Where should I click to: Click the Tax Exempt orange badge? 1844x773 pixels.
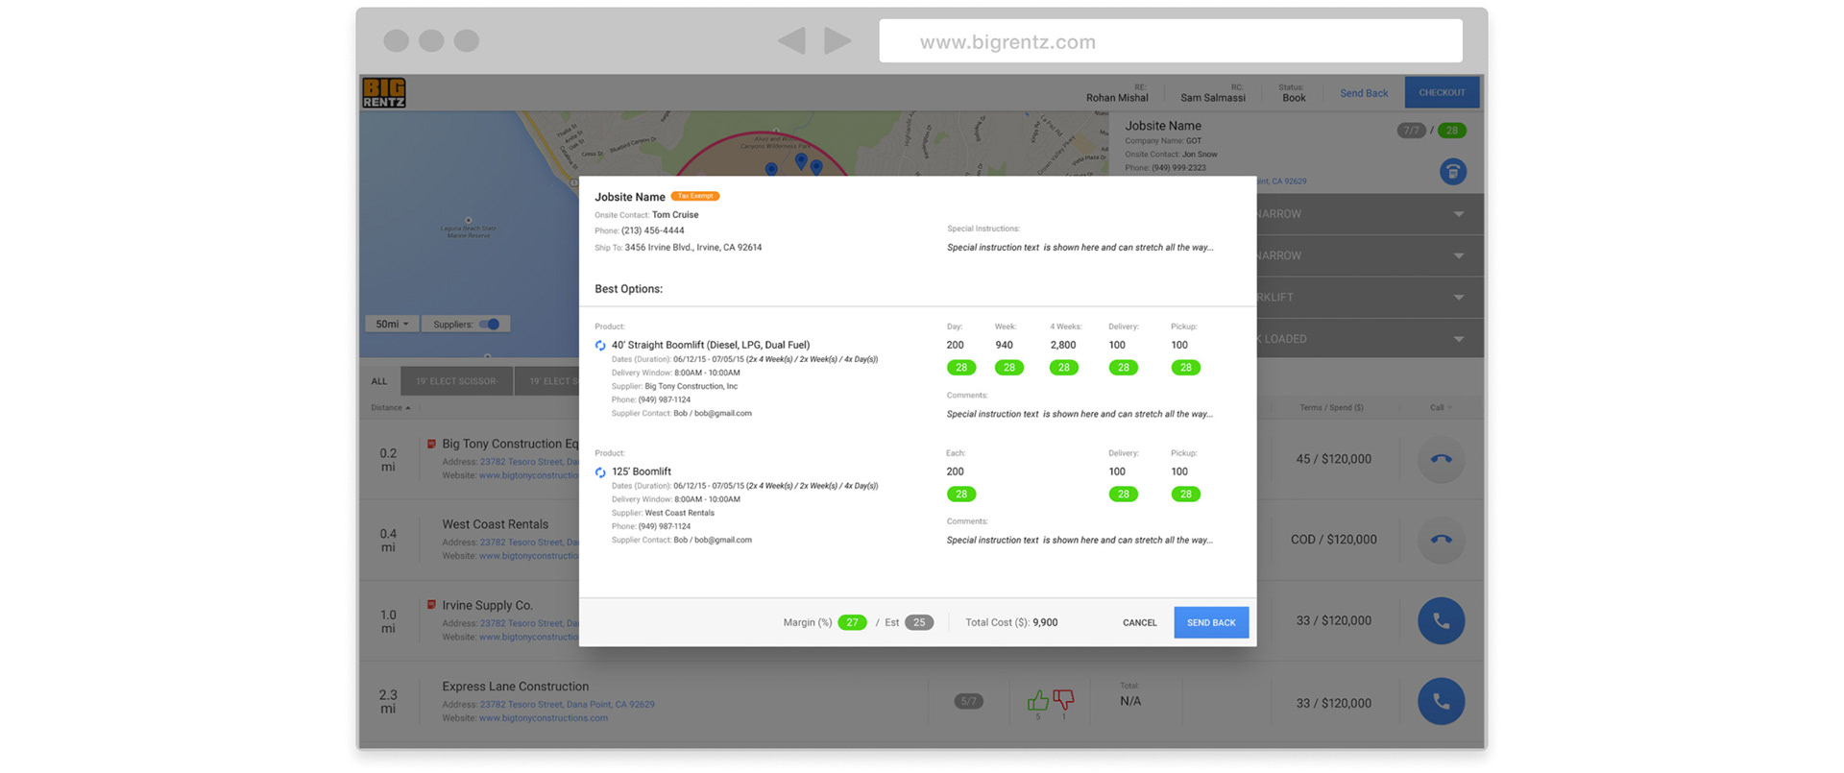pyautogui.click(x=695, y=196)
